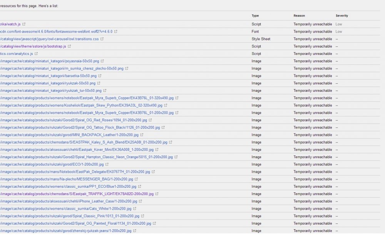This screenshot has height=235, width=385.
Task: Click the Font type cell
Action: (255, 31)
